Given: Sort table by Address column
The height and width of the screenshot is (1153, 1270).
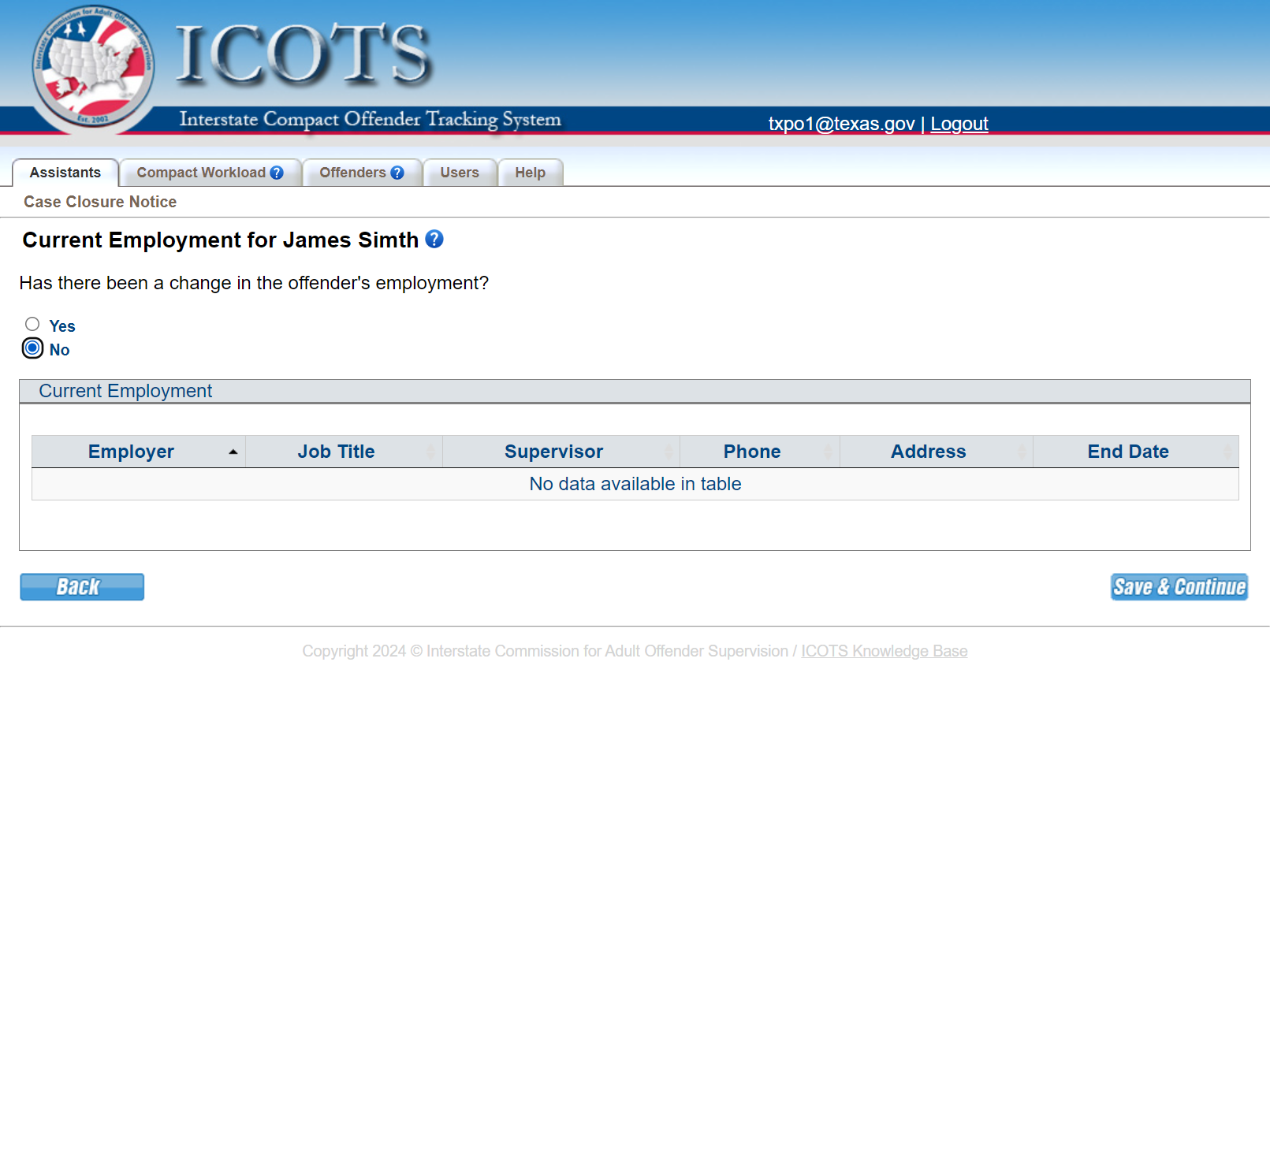Looking at the screenshot, I should pos(937,452).
